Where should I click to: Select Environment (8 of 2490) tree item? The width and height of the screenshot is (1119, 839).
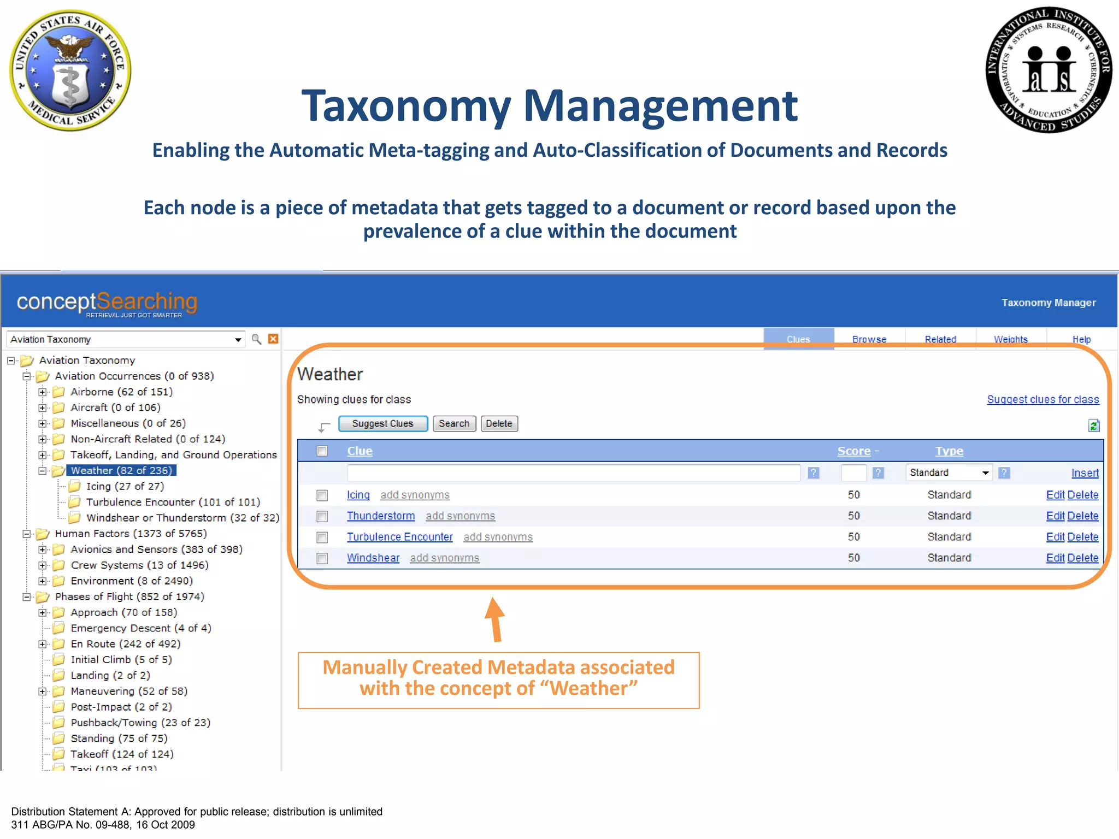pos(132,581)
